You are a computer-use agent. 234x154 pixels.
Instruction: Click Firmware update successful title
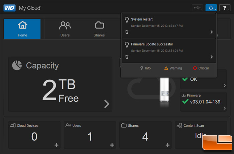click(152, 44)
